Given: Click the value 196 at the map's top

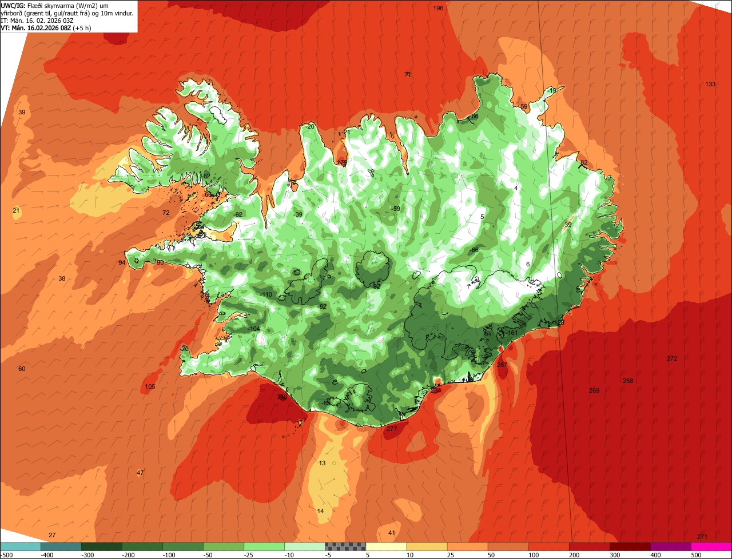Looking at the screenshot, I should click(x=439, y=8).
